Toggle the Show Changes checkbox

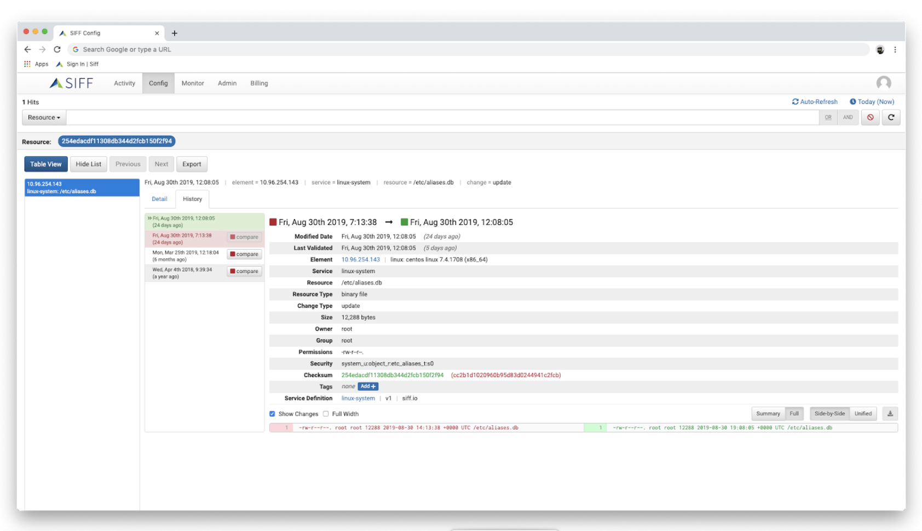[x=272, y=414]
